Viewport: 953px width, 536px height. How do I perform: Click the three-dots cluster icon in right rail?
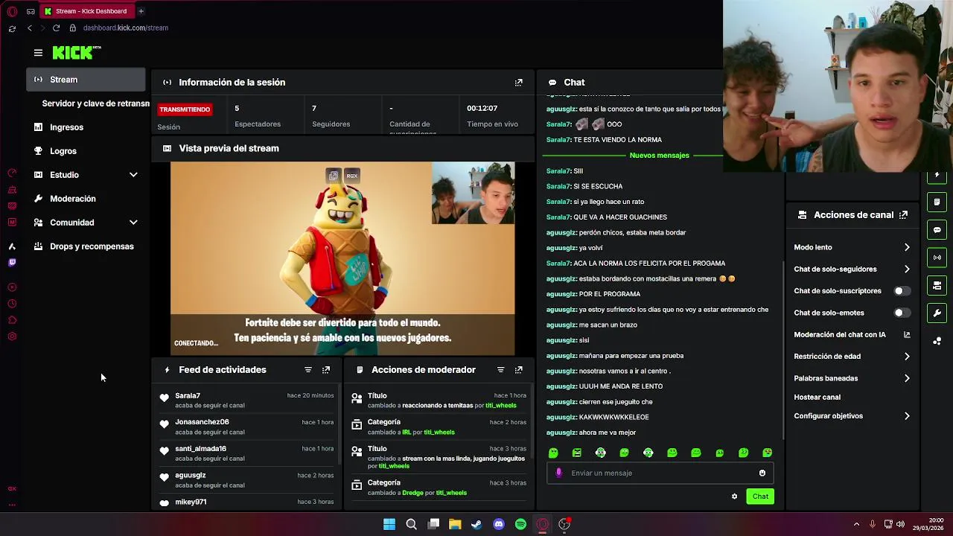pos(937,341)
